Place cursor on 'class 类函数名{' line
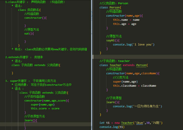183x130 pixels. (29, 10)
